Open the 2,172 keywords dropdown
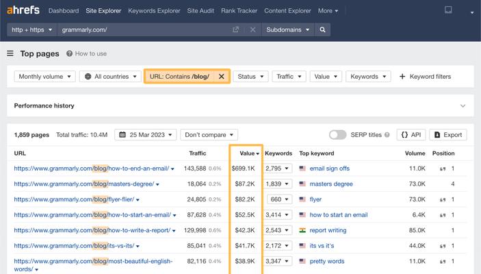Image resolution: width=481 pixels, height=274 pixels. 278,246
